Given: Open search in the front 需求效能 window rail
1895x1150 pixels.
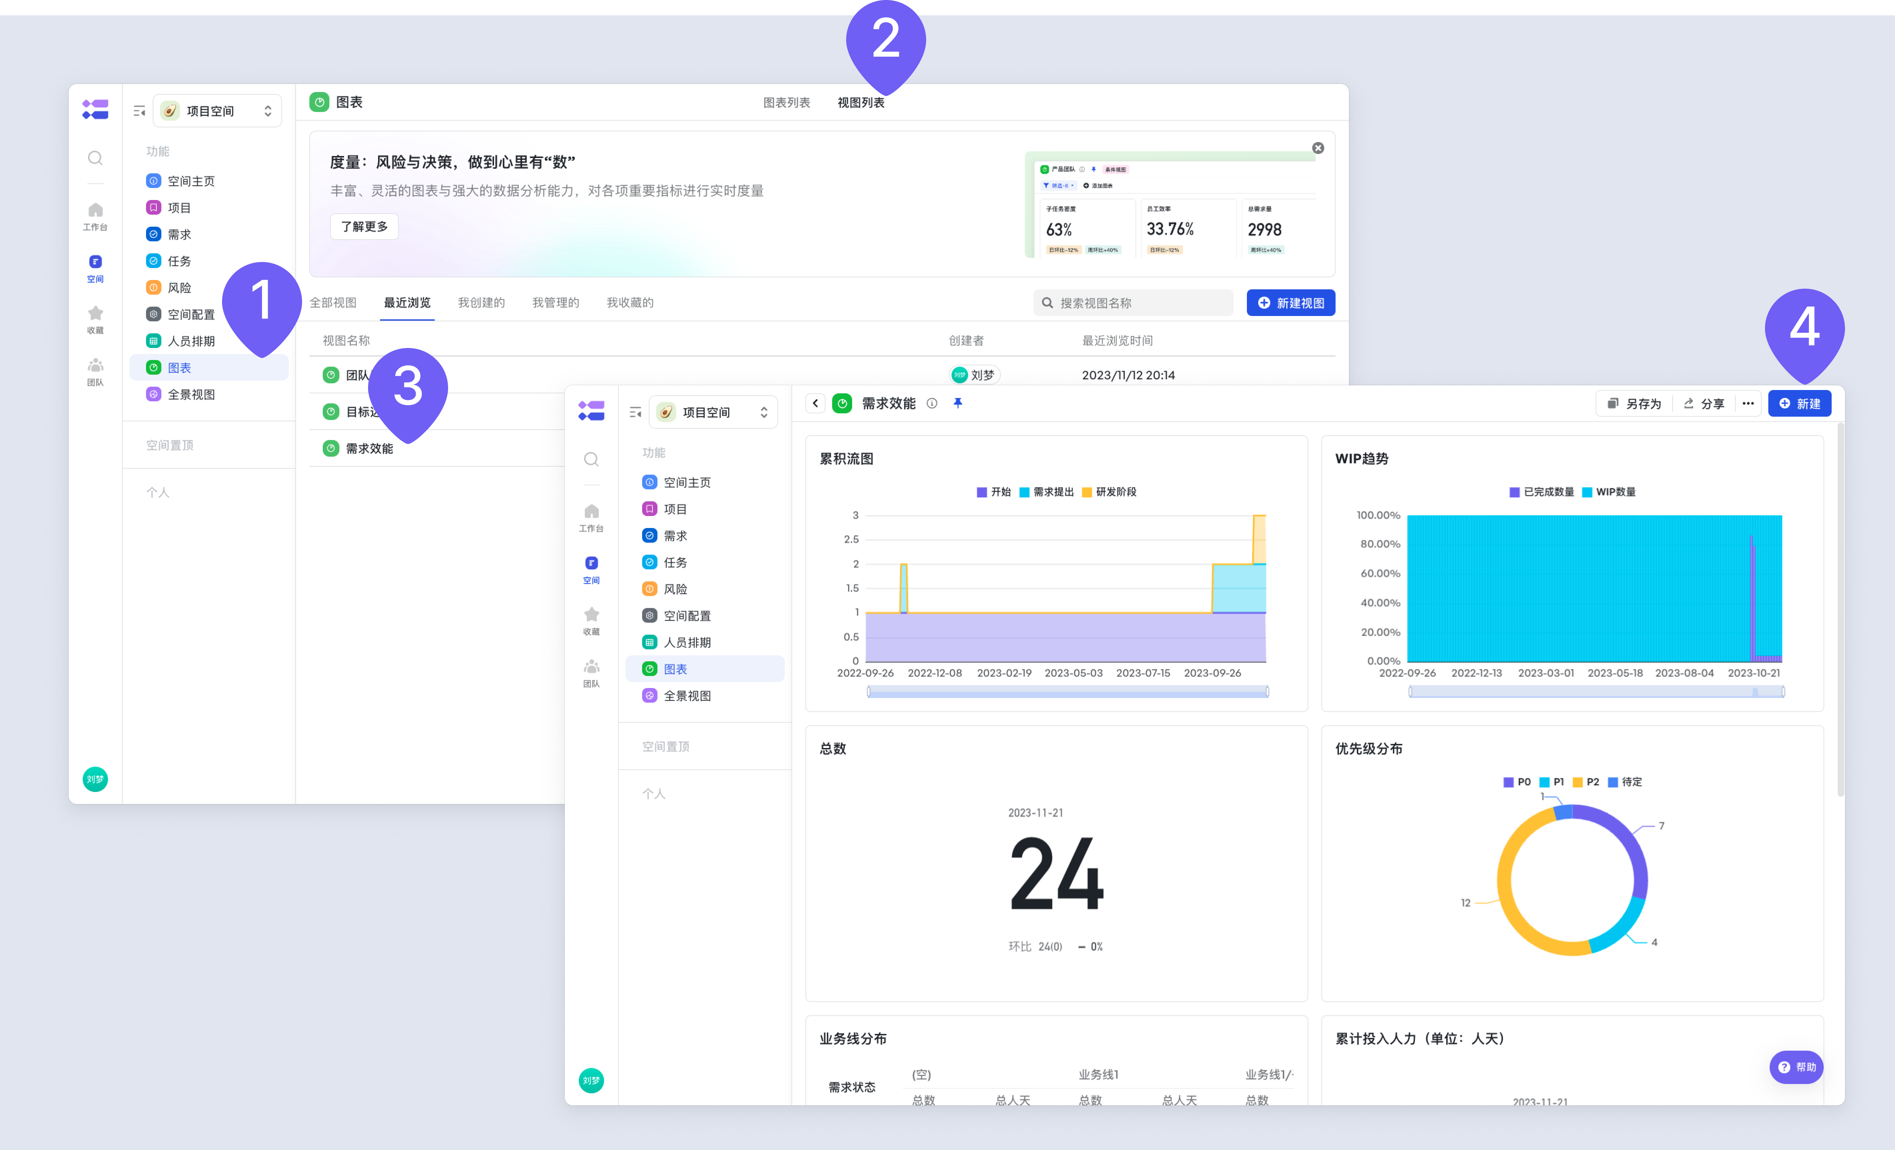Looking at the screenshot, I should tap(591, 460).
